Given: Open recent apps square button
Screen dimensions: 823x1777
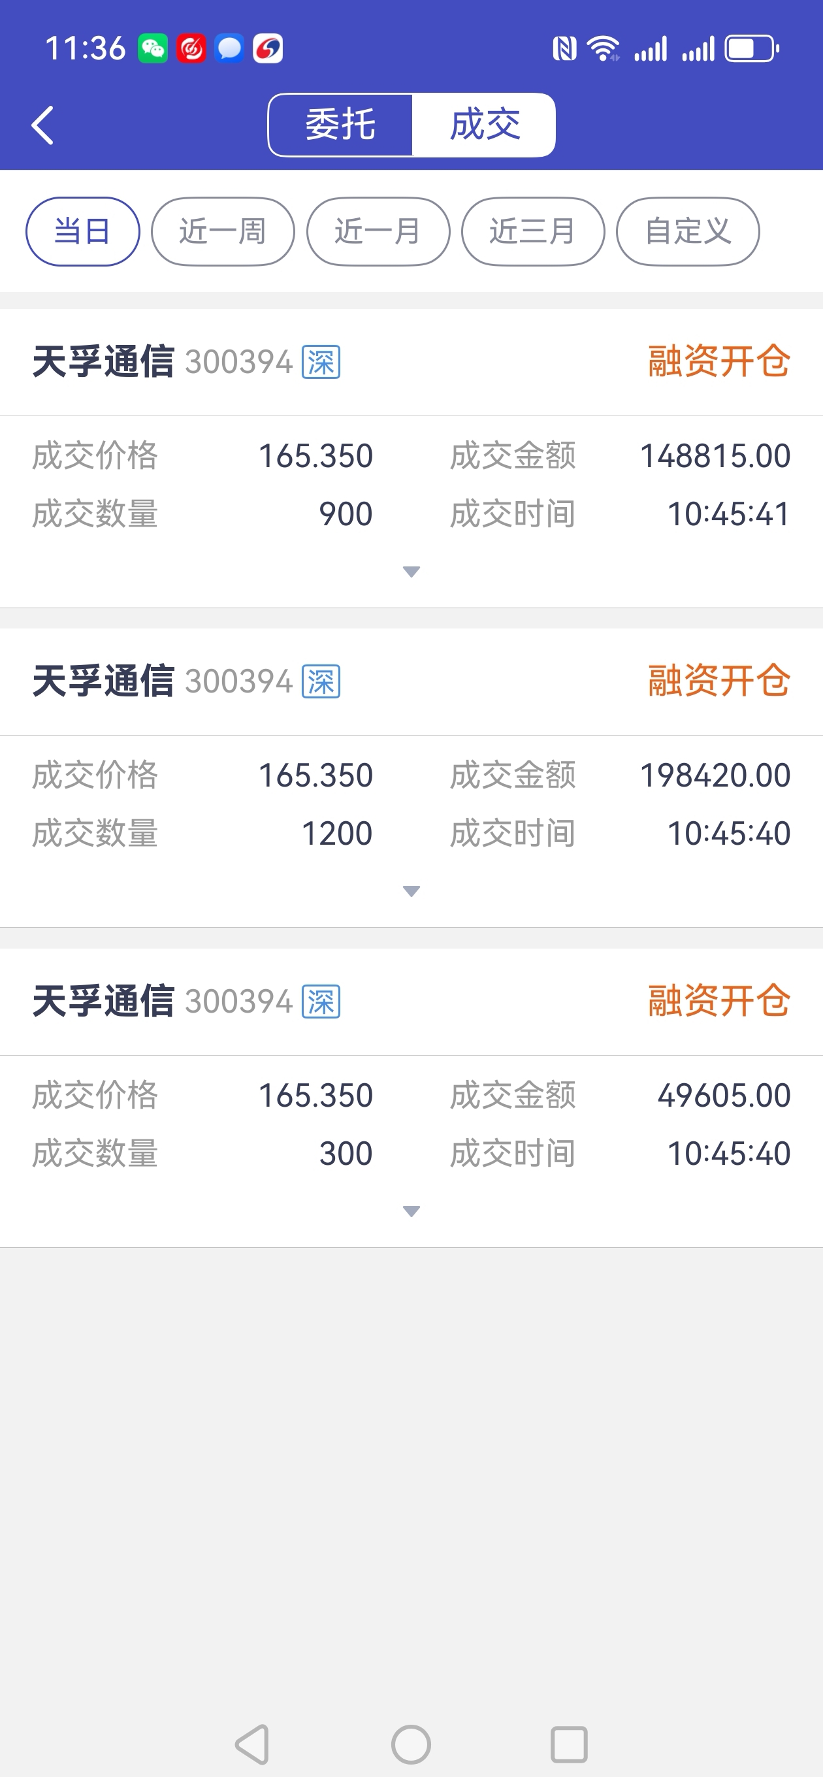Looking at the screenshot, I should click(569, 1744).
